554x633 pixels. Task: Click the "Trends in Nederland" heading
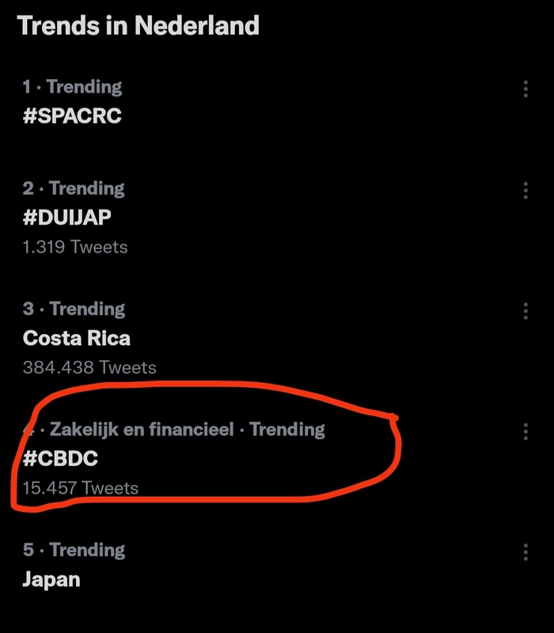pyautogui.click(x=138, y=25)
